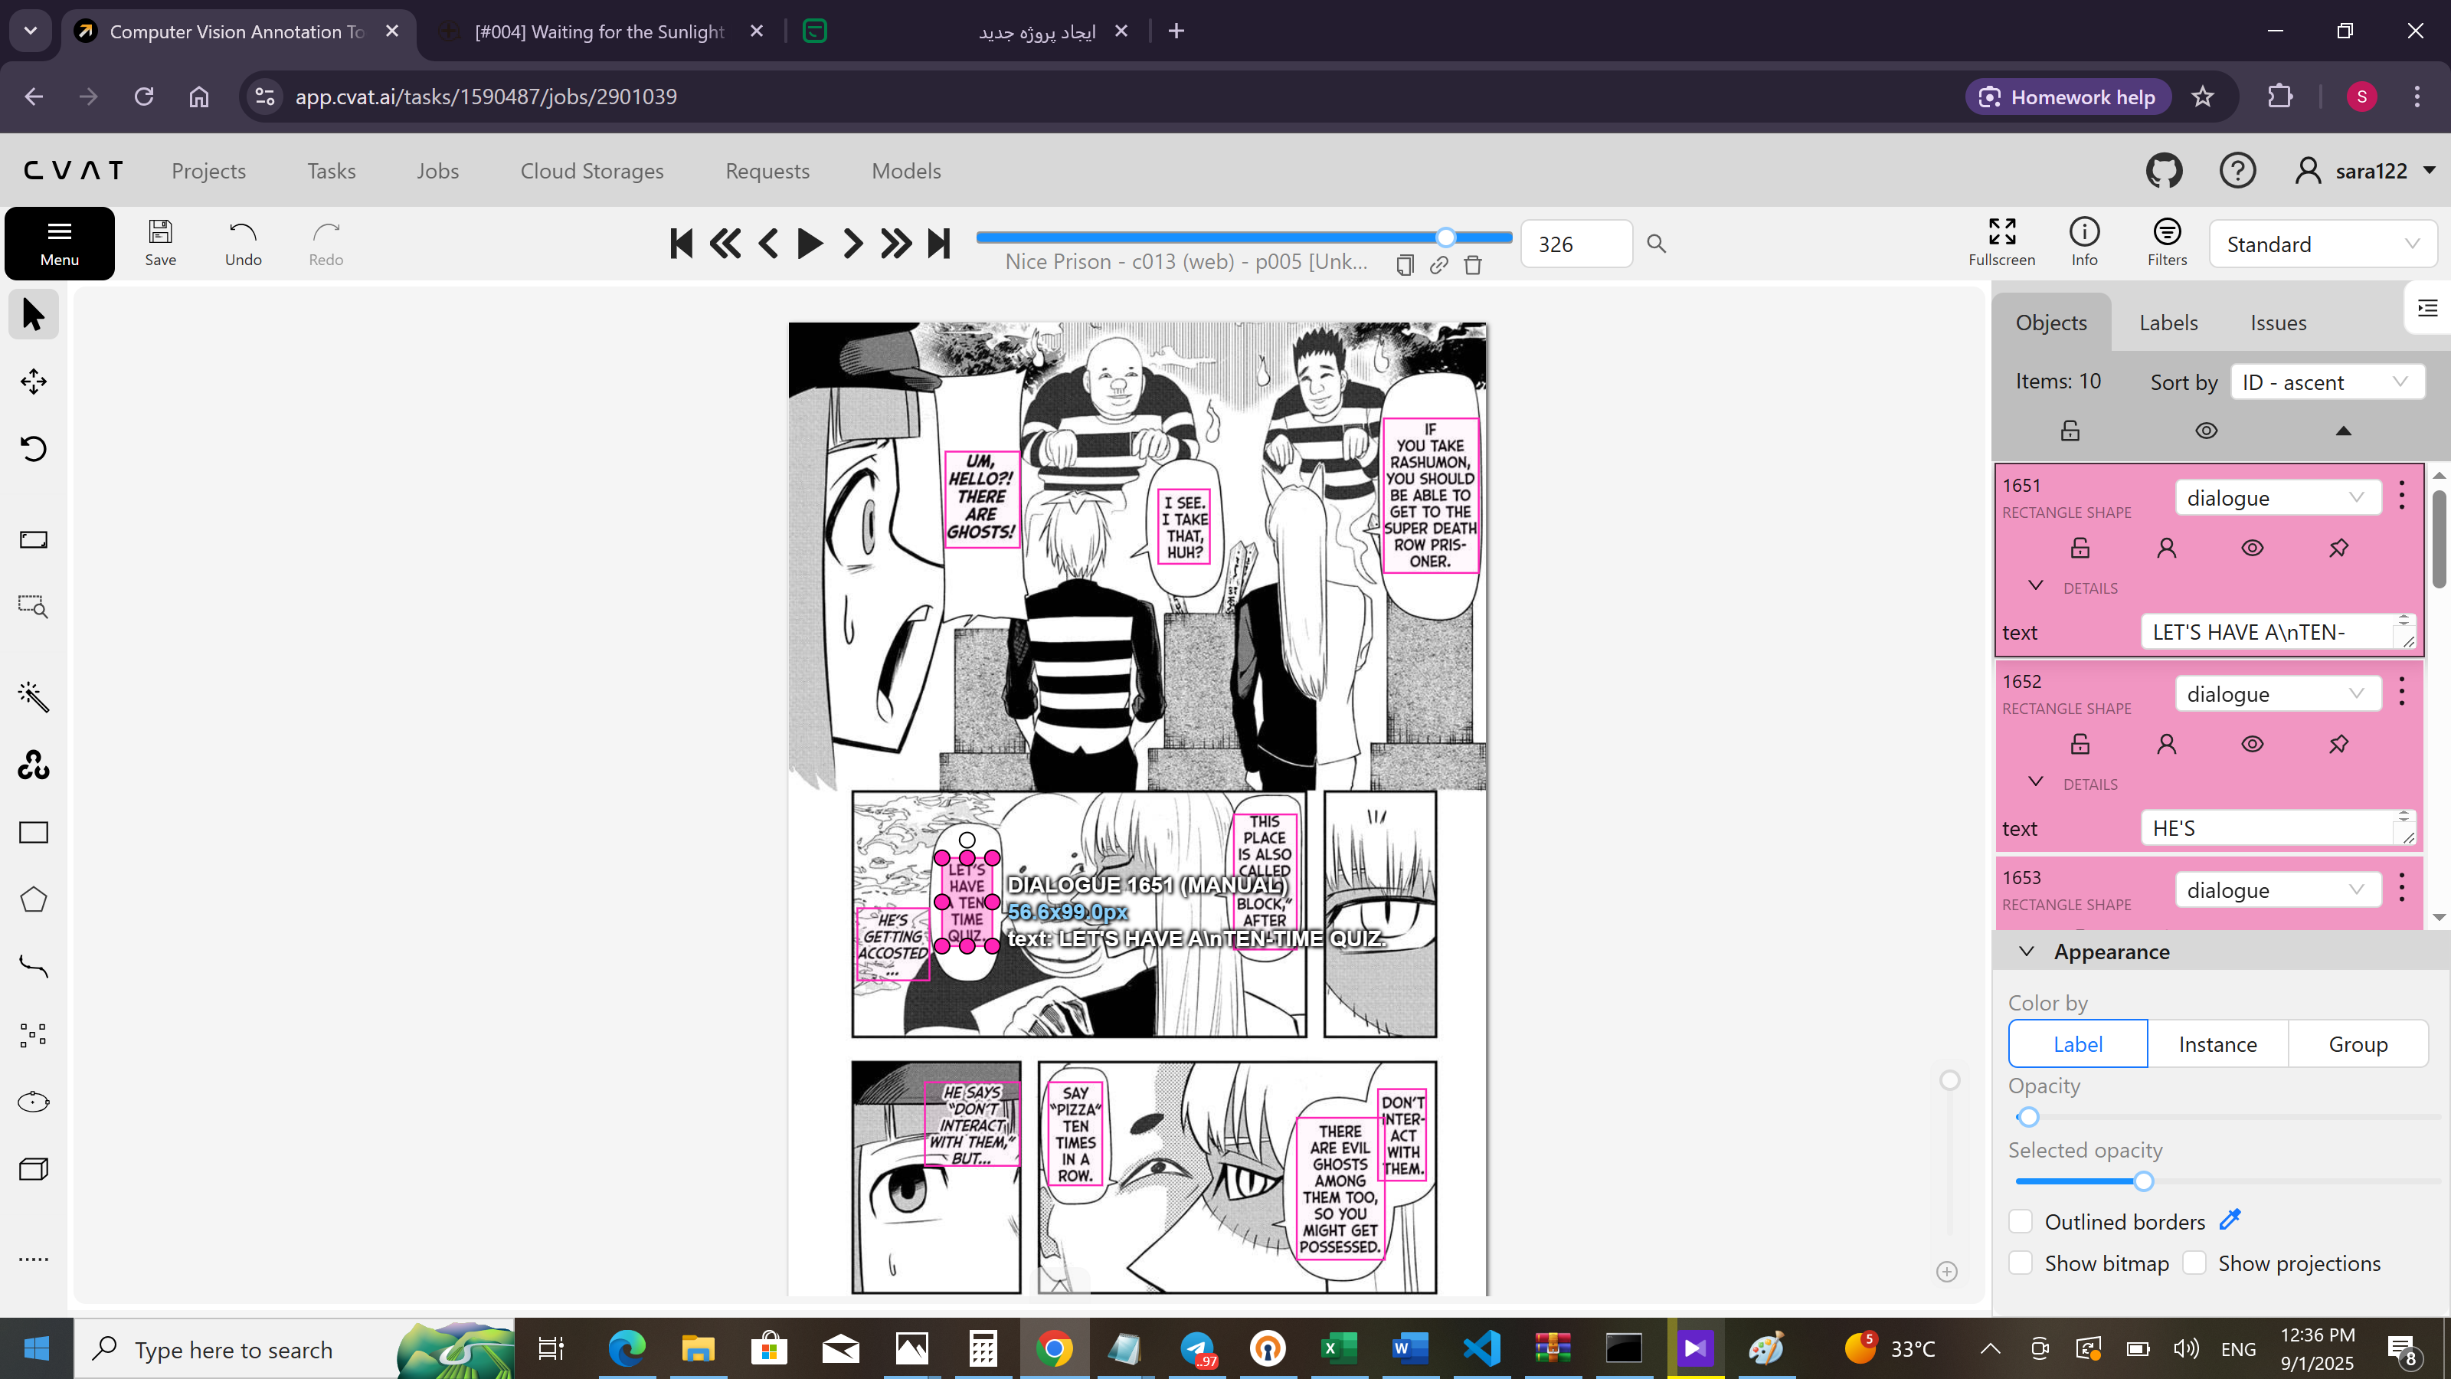The height and width of the screenshot is (1379, 2451).
Task: Select the draw cuboid tool
Action: coord(33,1168)
